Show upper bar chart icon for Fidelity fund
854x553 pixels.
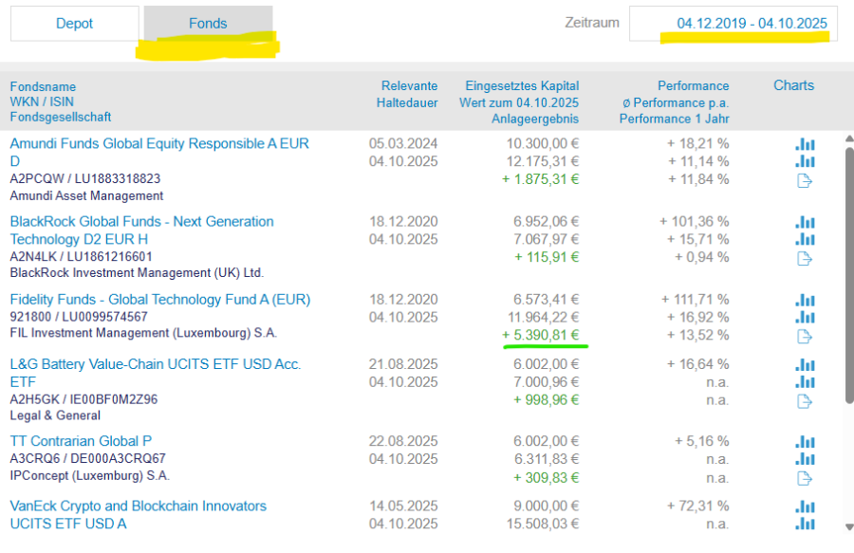805,300
